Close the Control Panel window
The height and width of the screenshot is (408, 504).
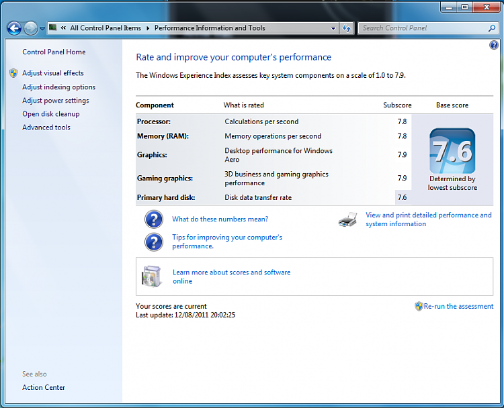click(487, 7)
